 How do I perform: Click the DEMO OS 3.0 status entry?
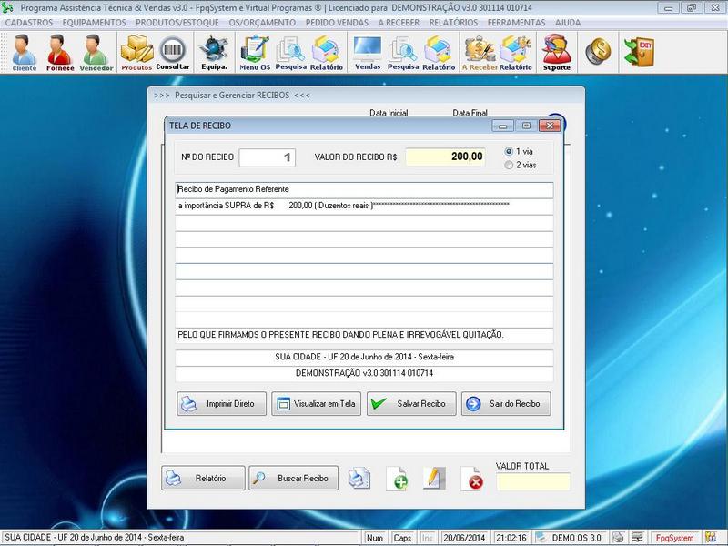(x=571, y=538)
